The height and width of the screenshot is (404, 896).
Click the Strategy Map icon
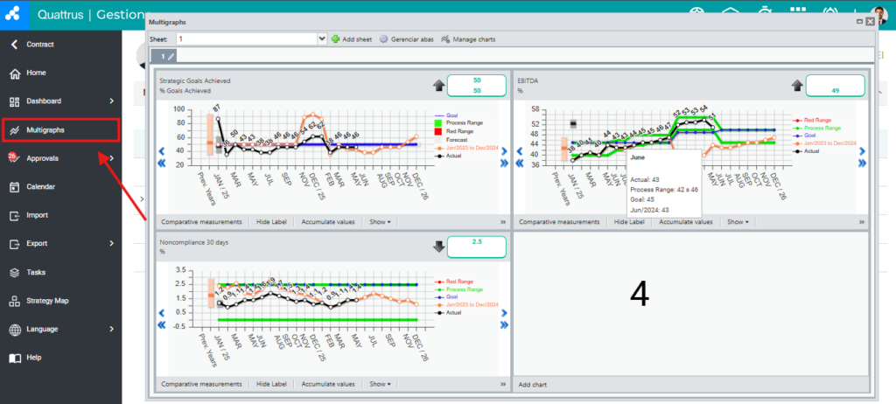click(15, 301)
